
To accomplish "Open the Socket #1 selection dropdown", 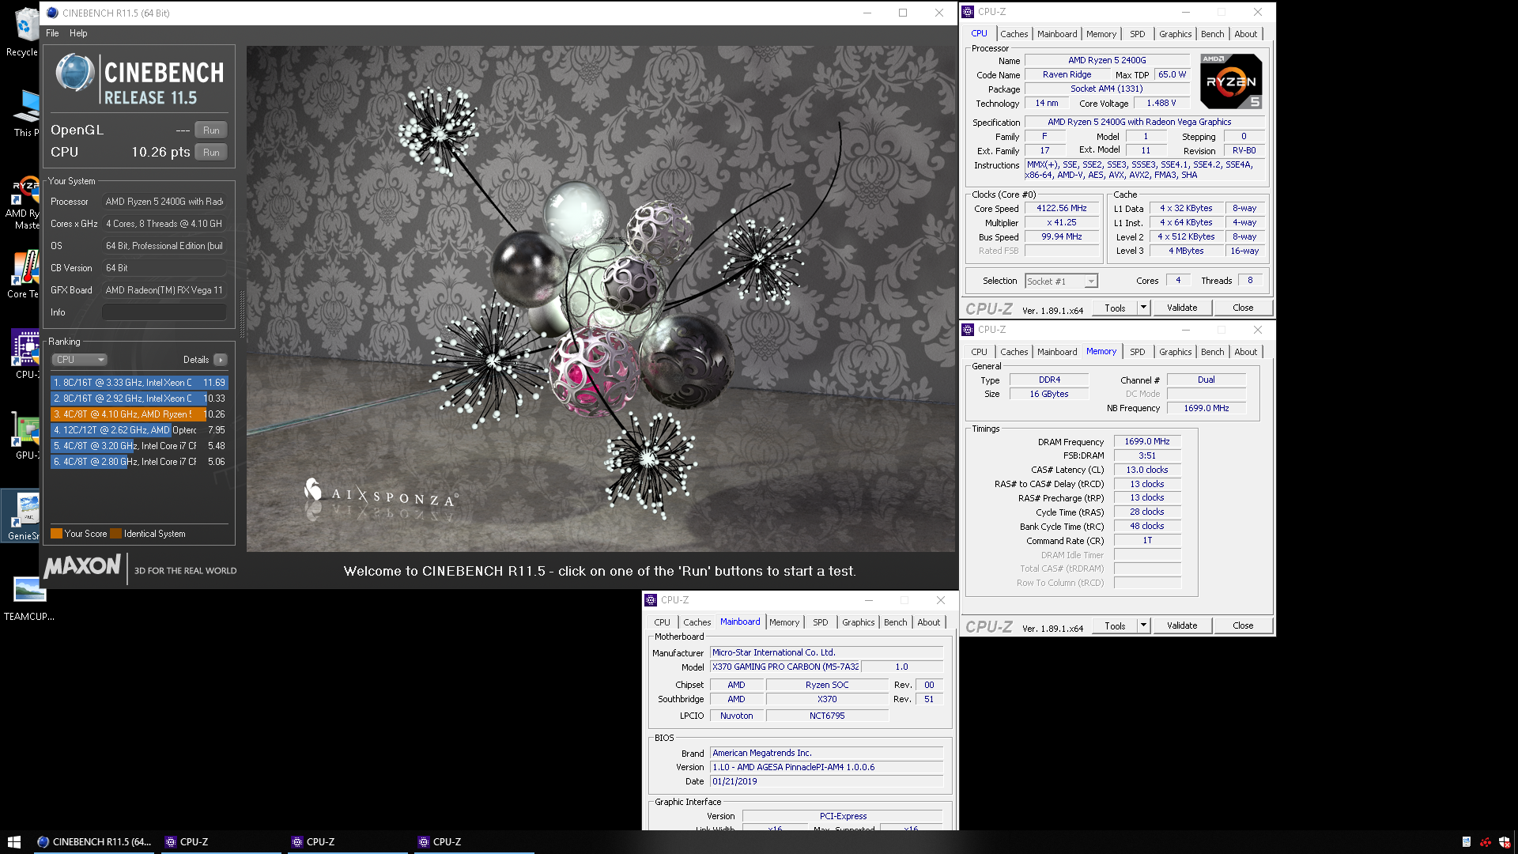I will tap(1061, 282).
